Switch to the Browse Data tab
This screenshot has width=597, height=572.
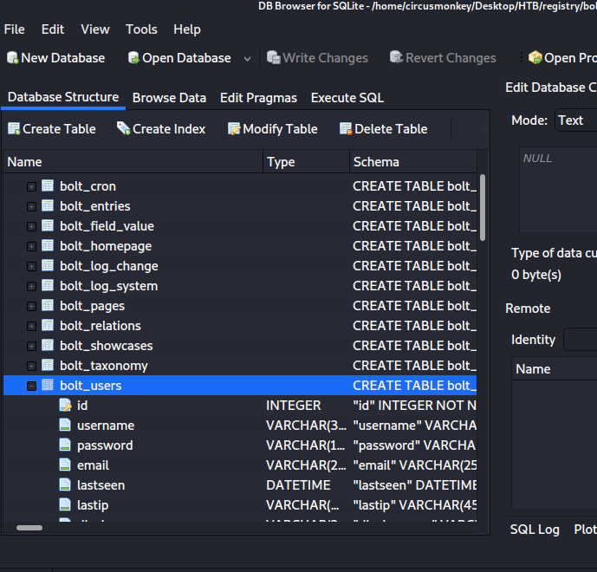click(169, 98)
